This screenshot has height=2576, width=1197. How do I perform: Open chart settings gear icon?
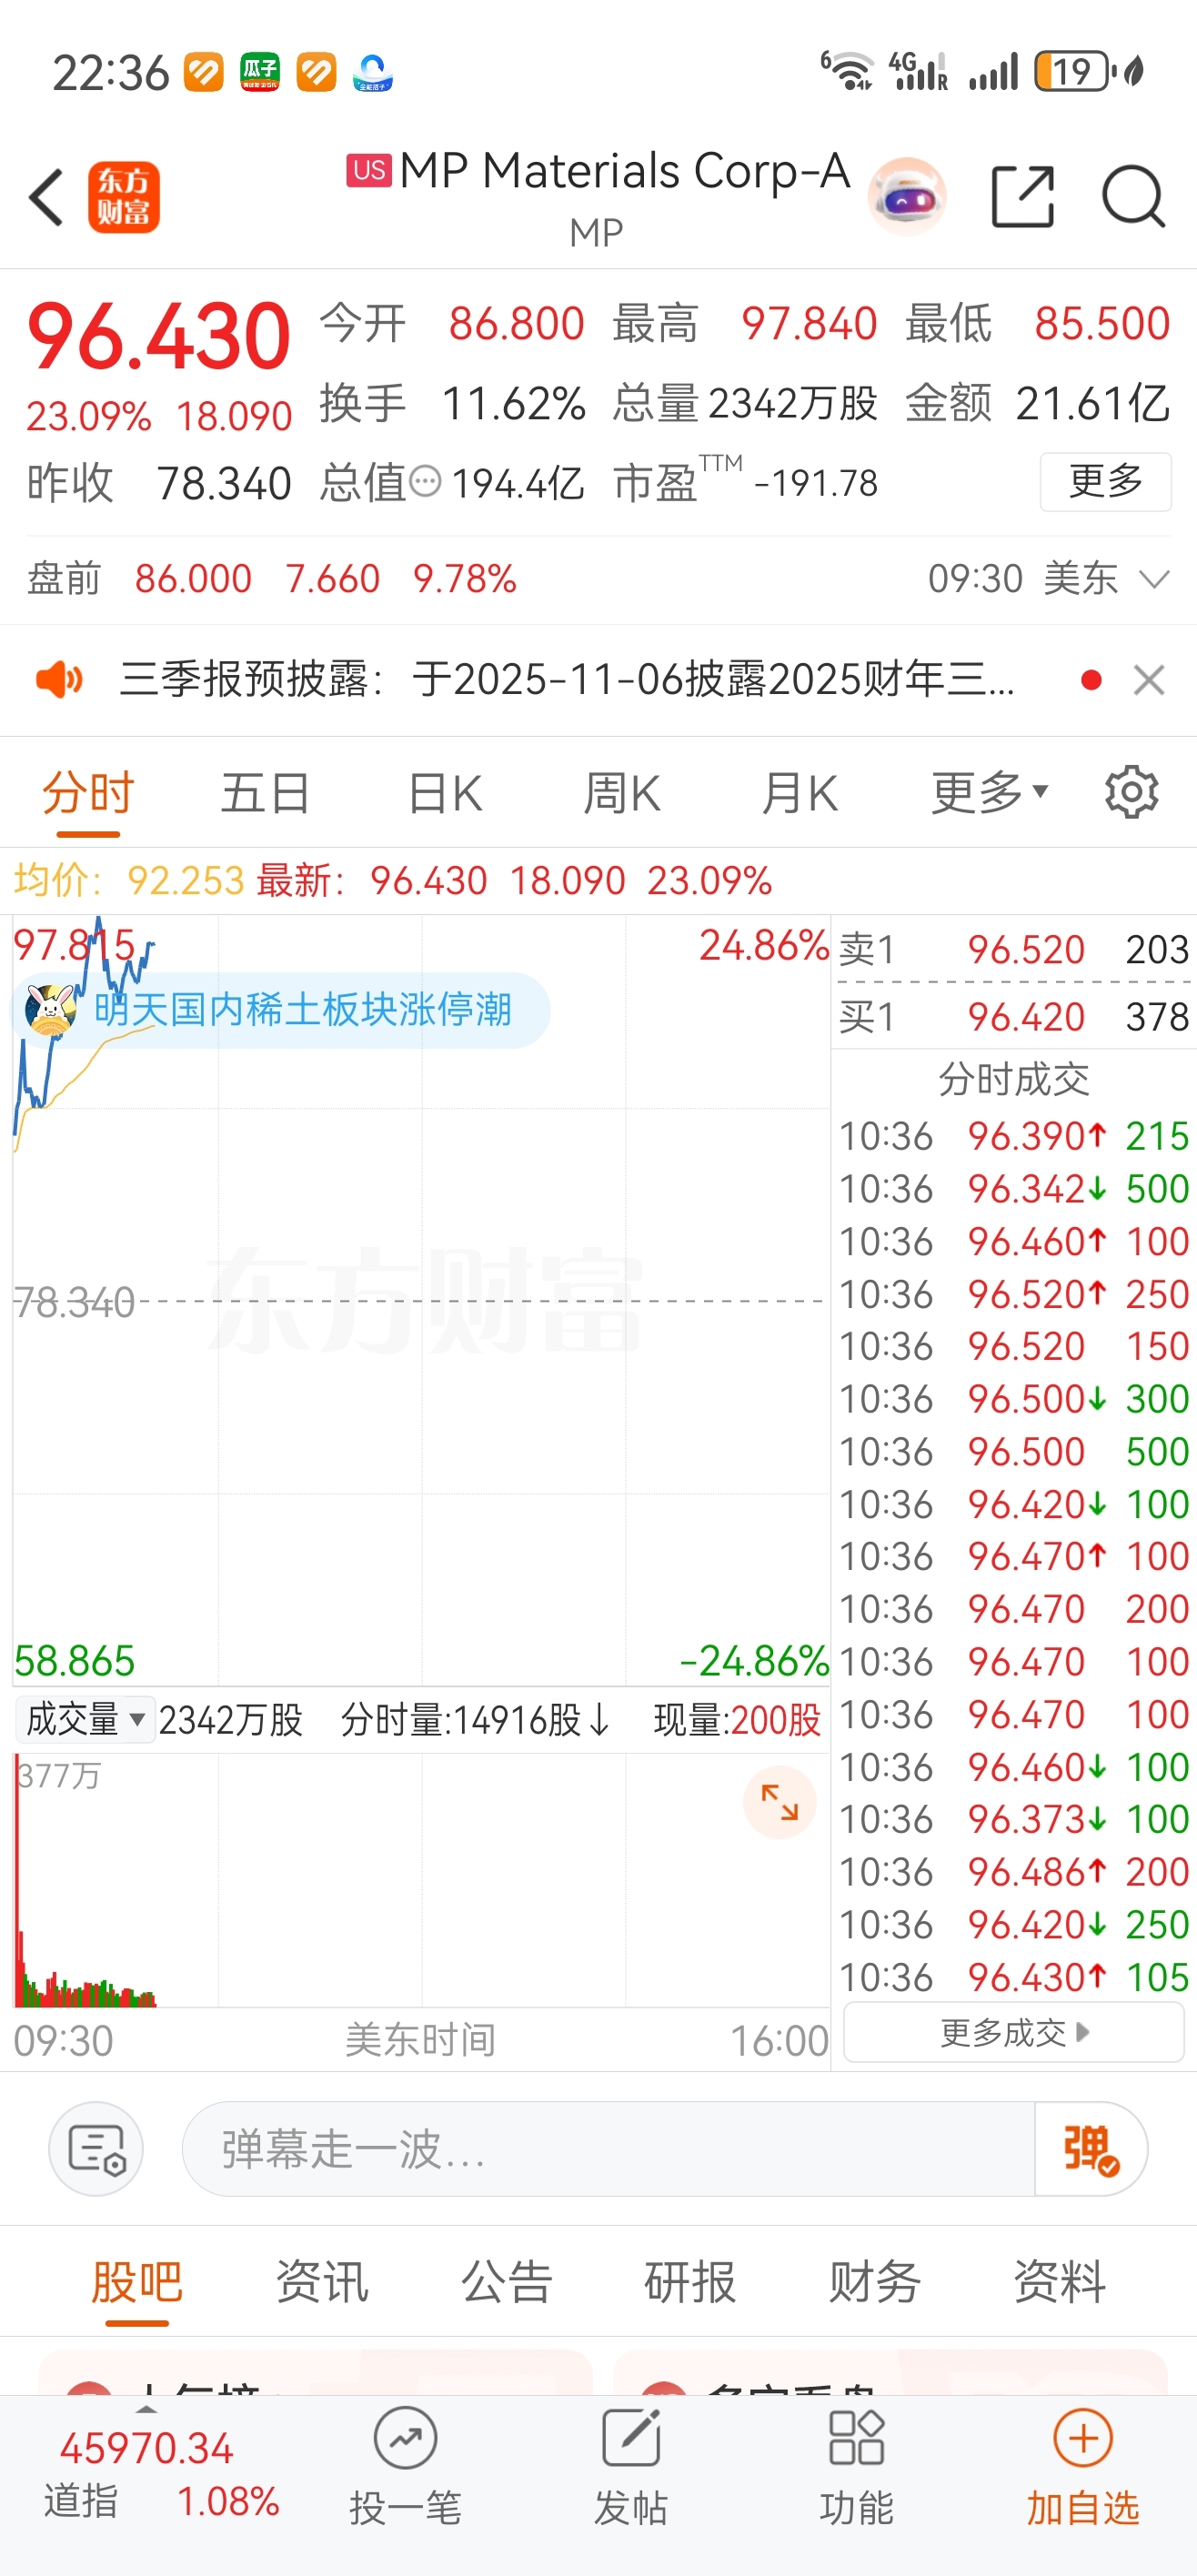click(1131, 793)
